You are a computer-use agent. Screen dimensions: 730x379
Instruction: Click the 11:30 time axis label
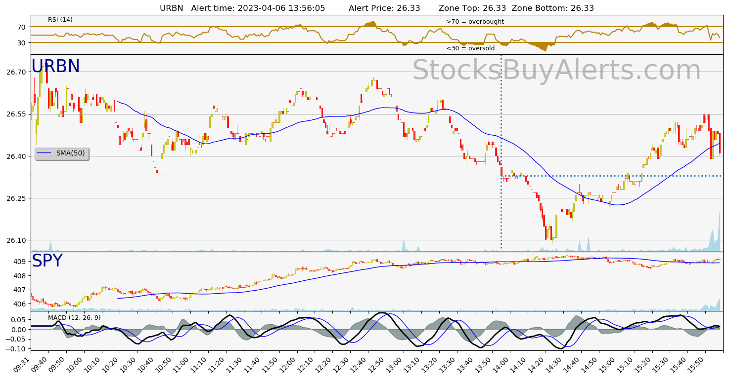point(234,366)
